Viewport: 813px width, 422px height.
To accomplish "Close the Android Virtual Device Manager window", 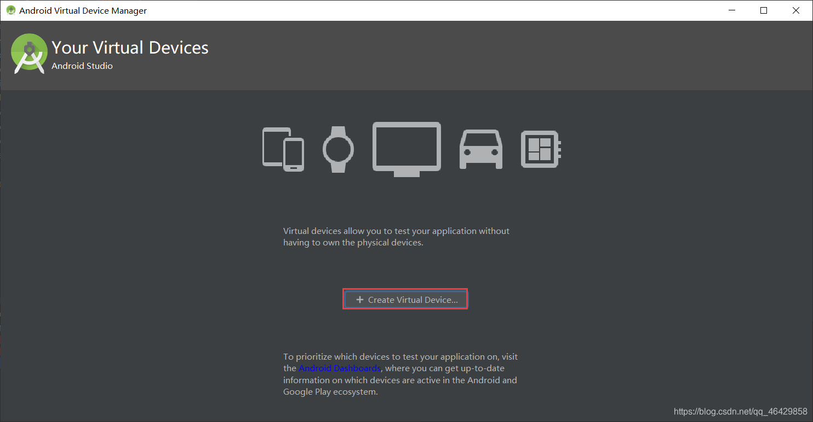I will tap(796, 10).
